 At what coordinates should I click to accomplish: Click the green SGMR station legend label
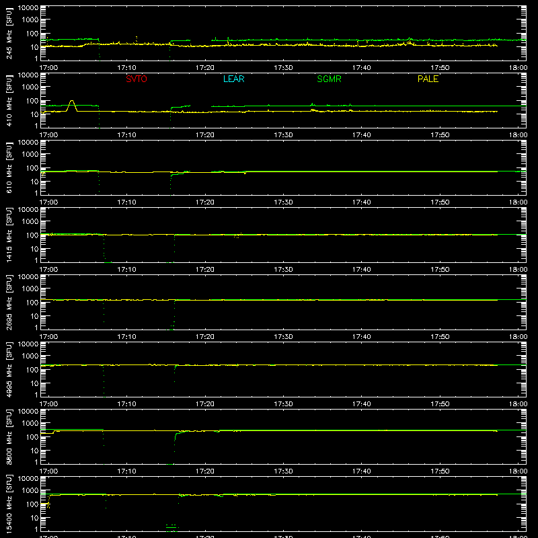click(329, 79)
